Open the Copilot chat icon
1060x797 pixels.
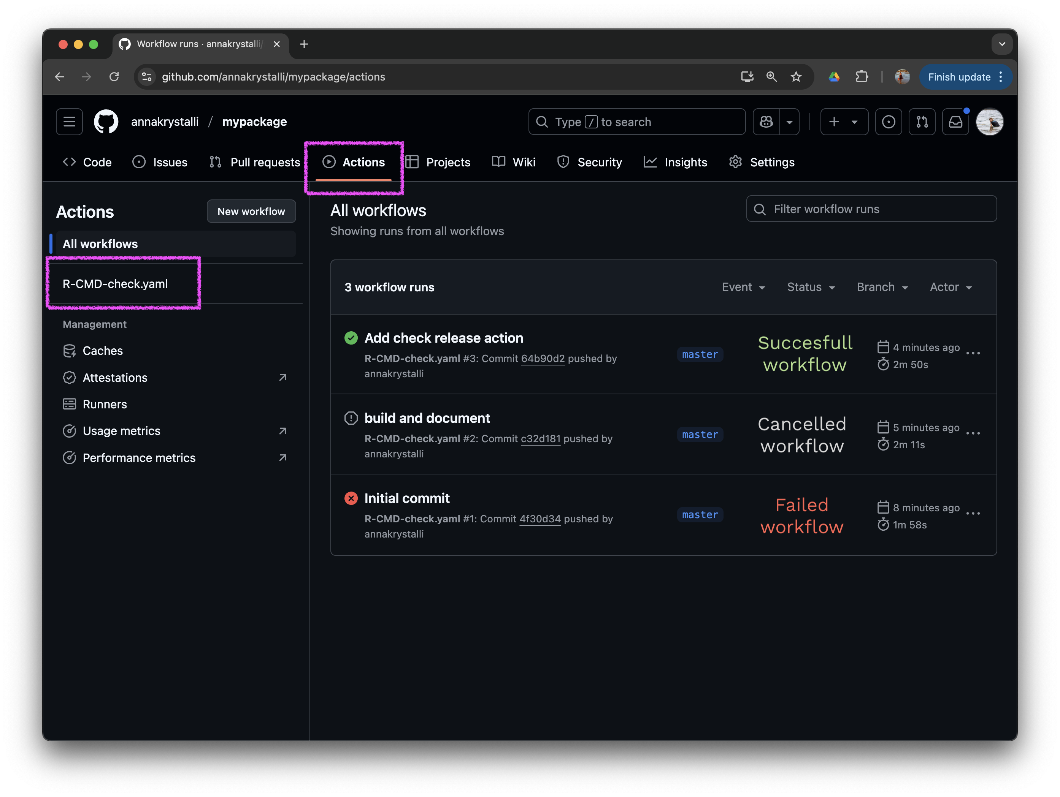[766, 122]
